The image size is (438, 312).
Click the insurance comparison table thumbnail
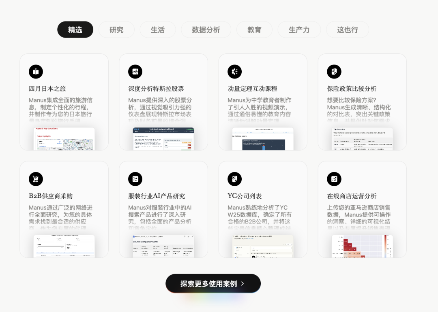[362, 139]
